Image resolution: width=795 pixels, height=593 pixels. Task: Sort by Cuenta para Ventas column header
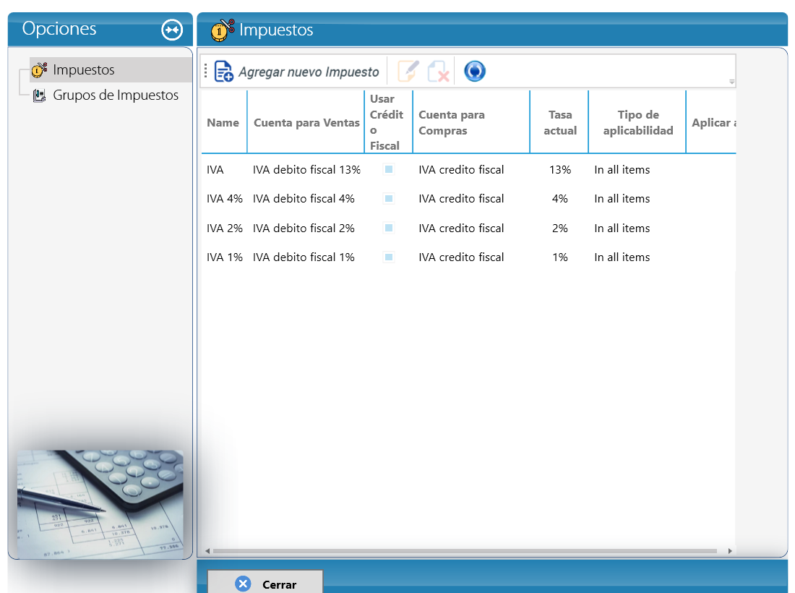click(306, 122)
